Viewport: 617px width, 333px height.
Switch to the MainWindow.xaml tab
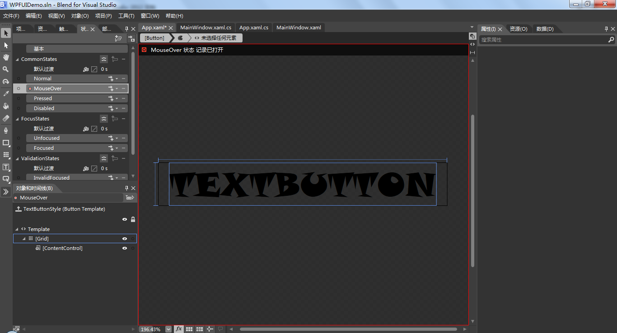299,27
